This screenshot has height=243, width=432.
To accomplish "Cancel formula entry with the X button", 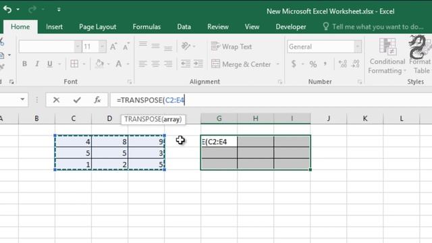I will 56,100.
